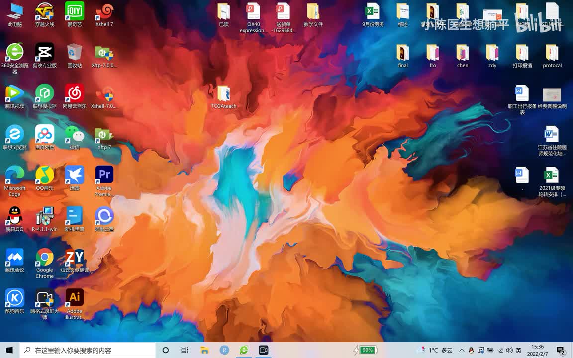The height and width of the screenshot is (358, 573).
Task: Open the 360 browser on the taskbar
Action: (244, 350)
